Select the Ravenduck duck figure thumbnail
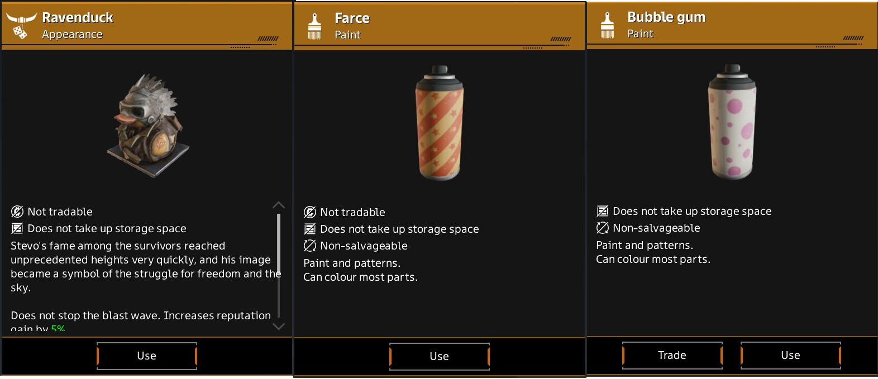This screenshot has height=379, width=878. (x=149, y=126)
